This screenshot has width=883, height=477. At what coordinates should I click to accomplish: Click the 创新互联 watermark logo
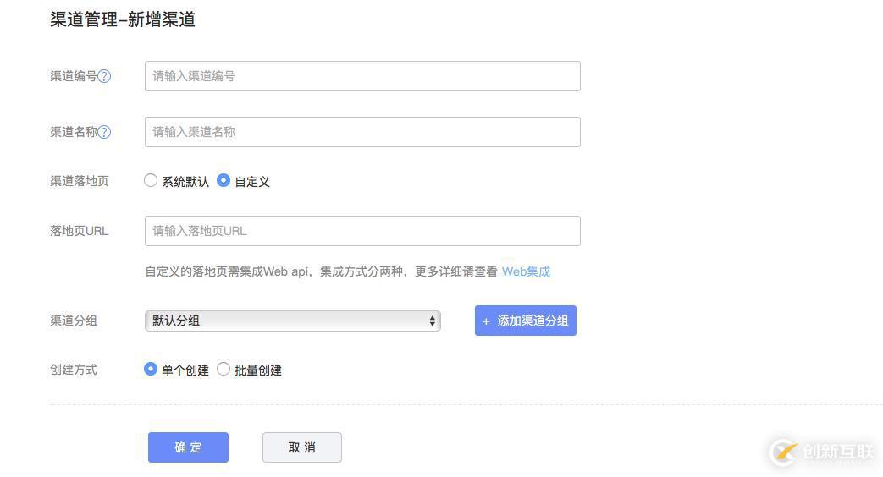821,452
